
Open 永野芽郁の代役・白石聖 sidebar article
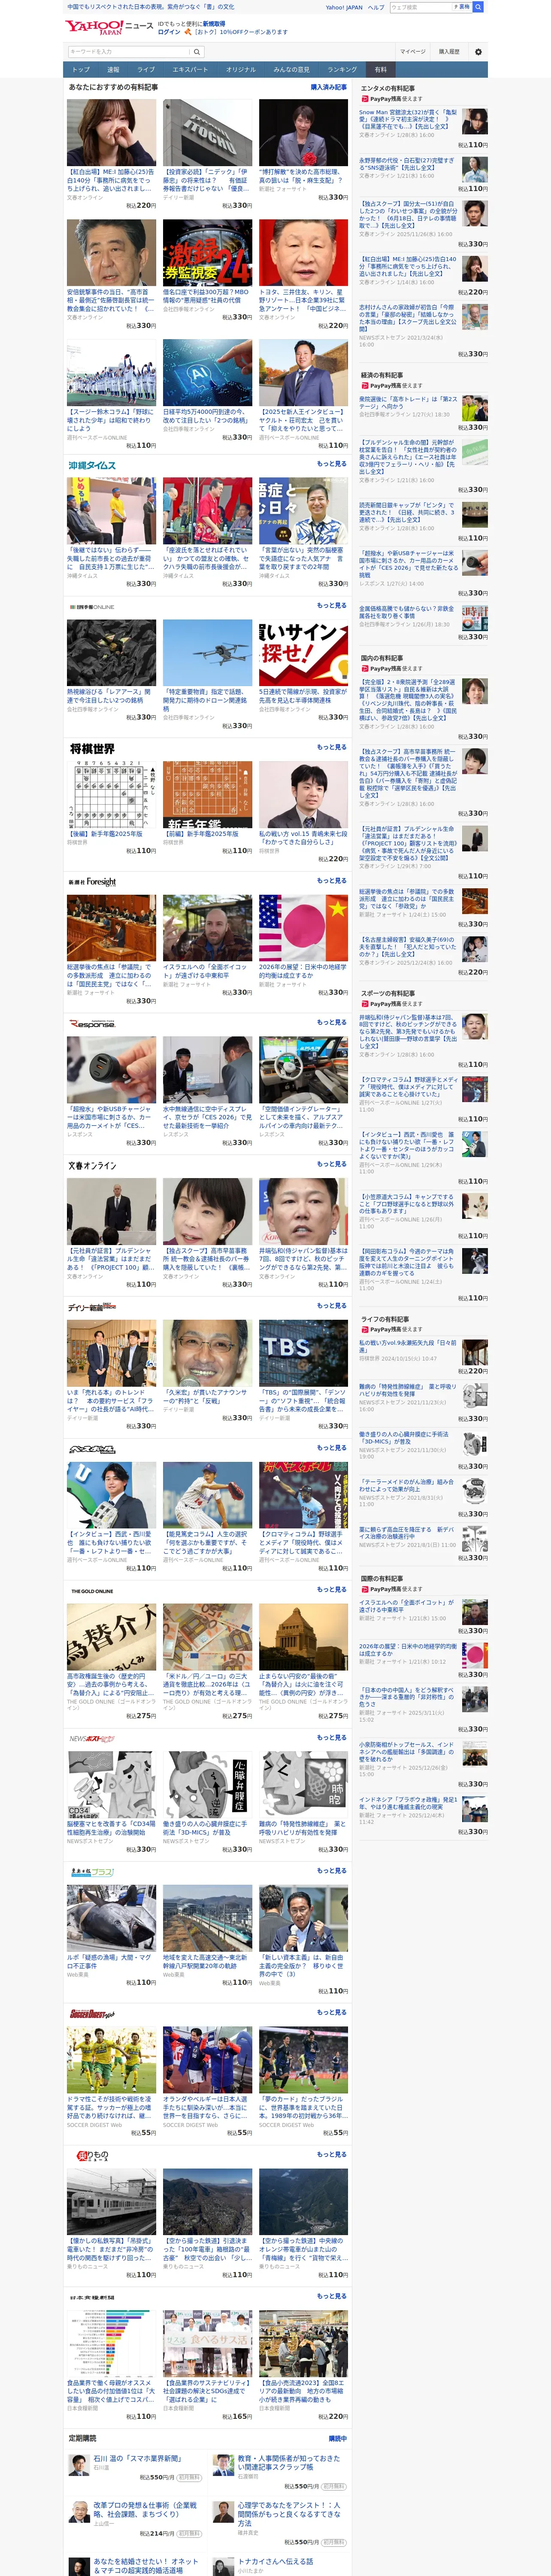[406, 163]
